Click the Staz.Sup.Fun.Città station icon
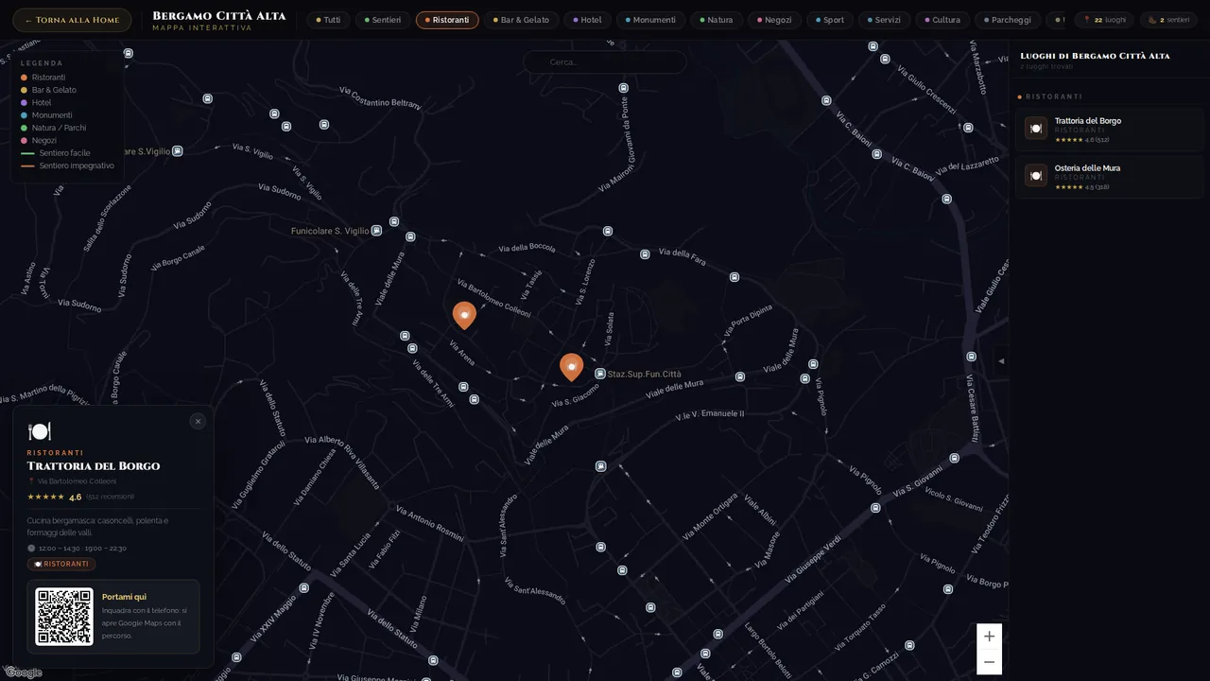Image resolution: width=1210 pixels, height=681 pixels. (x=600, y=375)
